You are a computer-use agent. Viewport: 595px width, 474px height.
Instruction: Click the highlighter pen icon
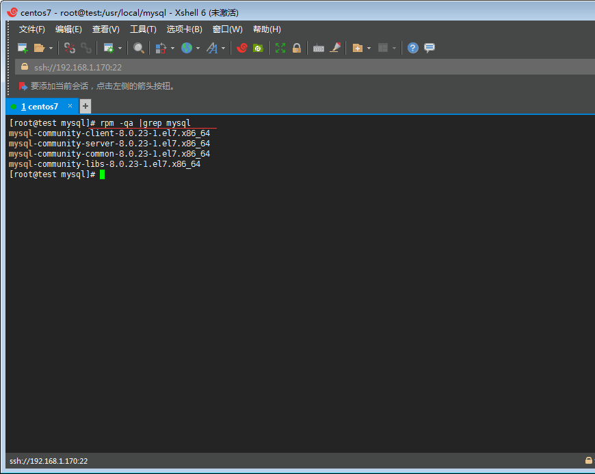(335, 48)
